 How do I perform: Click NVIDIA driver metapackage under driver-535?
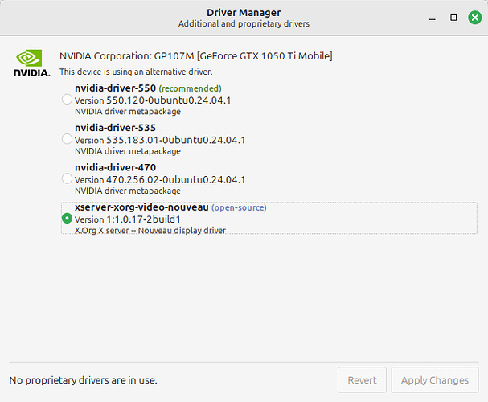[128, 151]
